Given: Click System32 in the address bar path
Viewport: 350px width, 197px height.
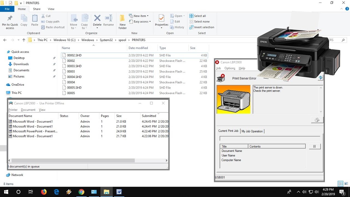Looking at the screenshot, I should (x=106, y=40).
